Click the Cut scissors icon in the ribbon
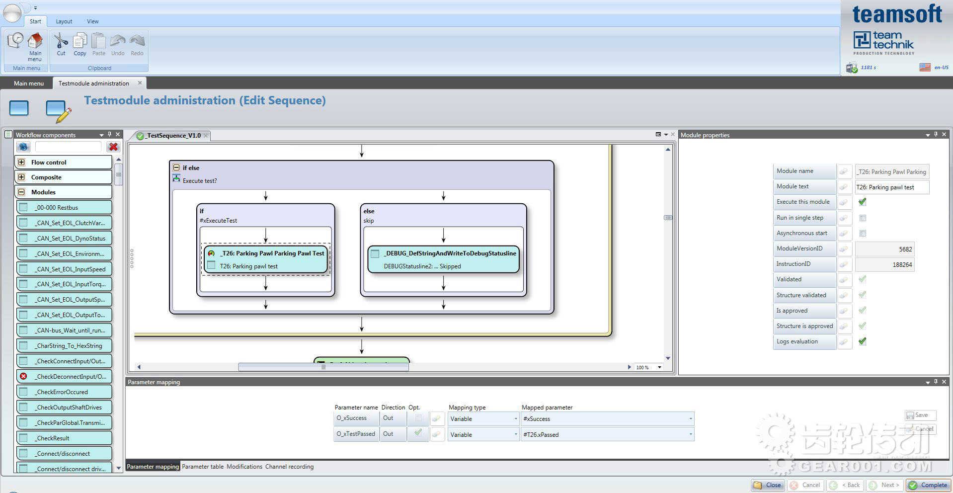The height and width of the screenshot is (493, 953). tap(61, 42)
